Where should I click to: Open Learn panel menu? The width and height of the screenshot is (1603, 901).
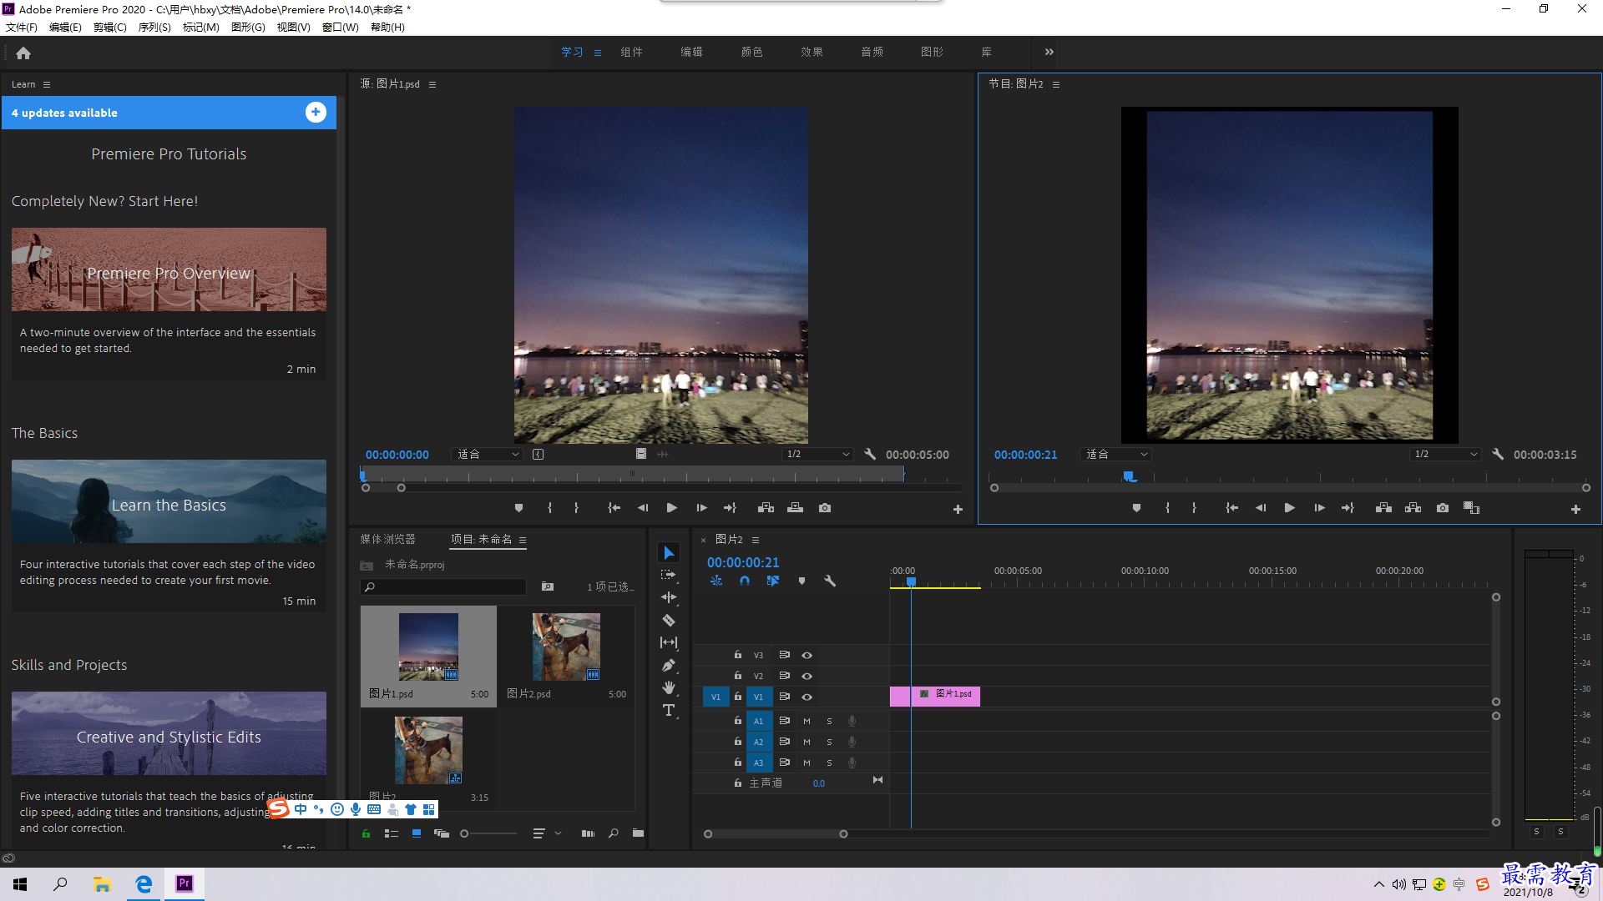[47, 84]
